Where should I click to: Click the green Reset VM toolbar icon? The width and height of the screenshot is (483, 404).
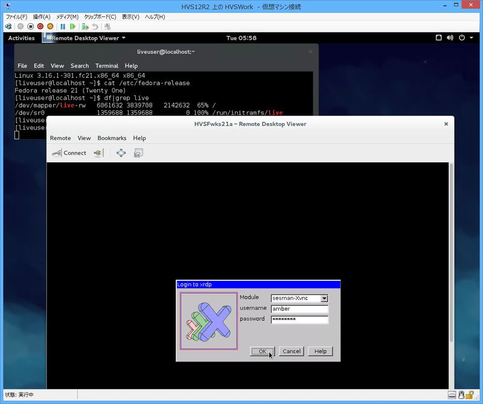click(x=73, y=27)
